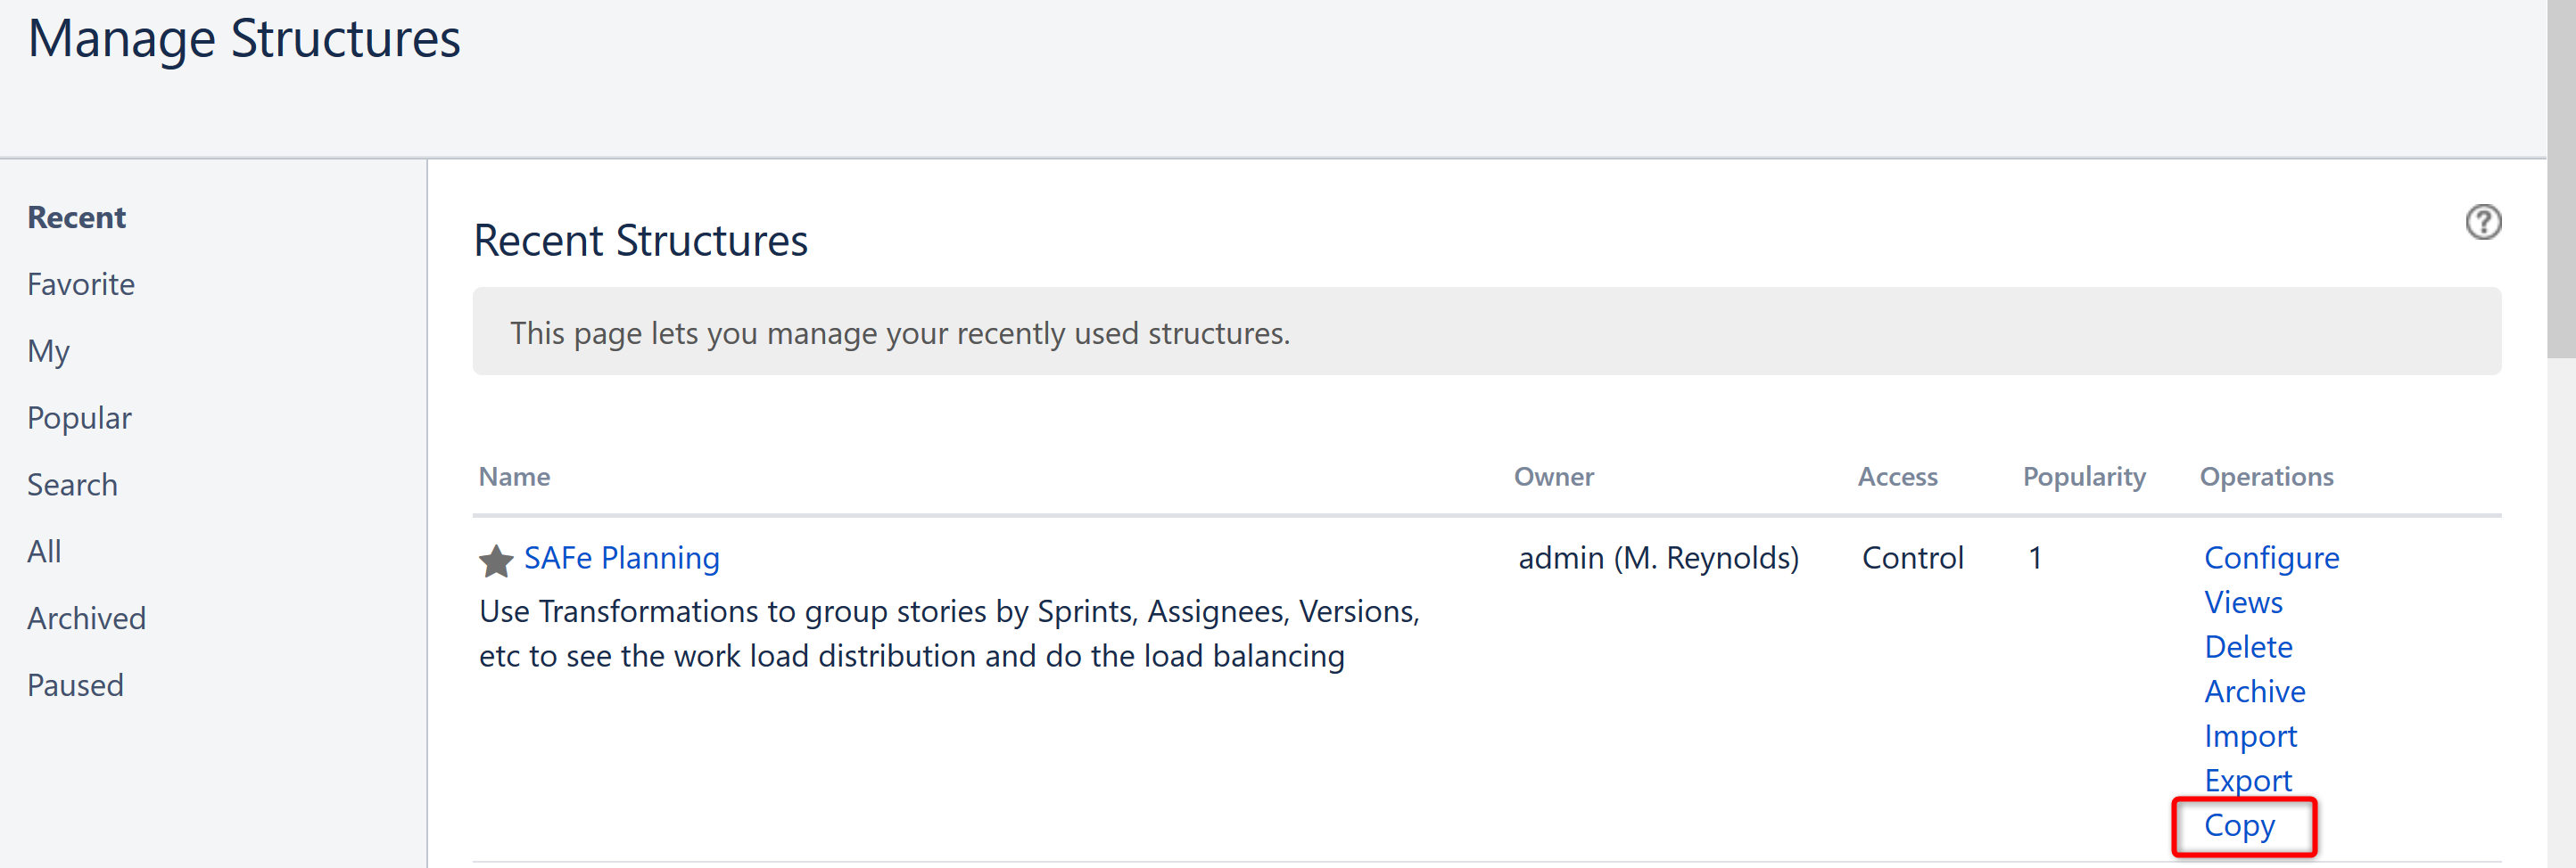Sort by the Name column header
Image resolution: width=2576 pixels, height=868 pixels.
click(514, 477)
